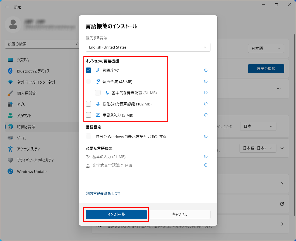Click the 音声合成 speech icon
Screen dimensions: 296x241
point(98,81)
